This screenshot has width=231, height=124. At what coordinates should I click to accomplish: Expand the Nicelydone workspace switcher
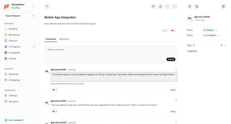point(34,6)
